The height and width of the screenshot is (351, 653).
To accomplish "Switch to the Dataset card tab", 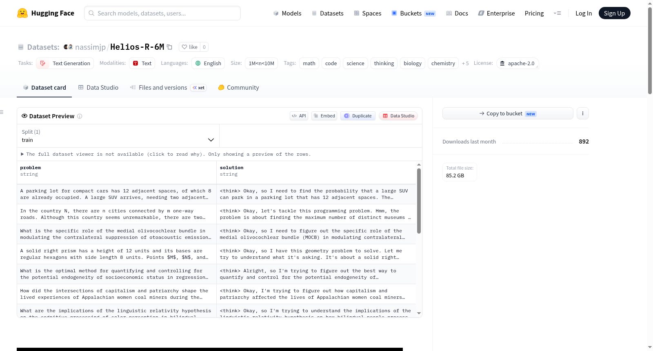I will (x=44, y=88).
